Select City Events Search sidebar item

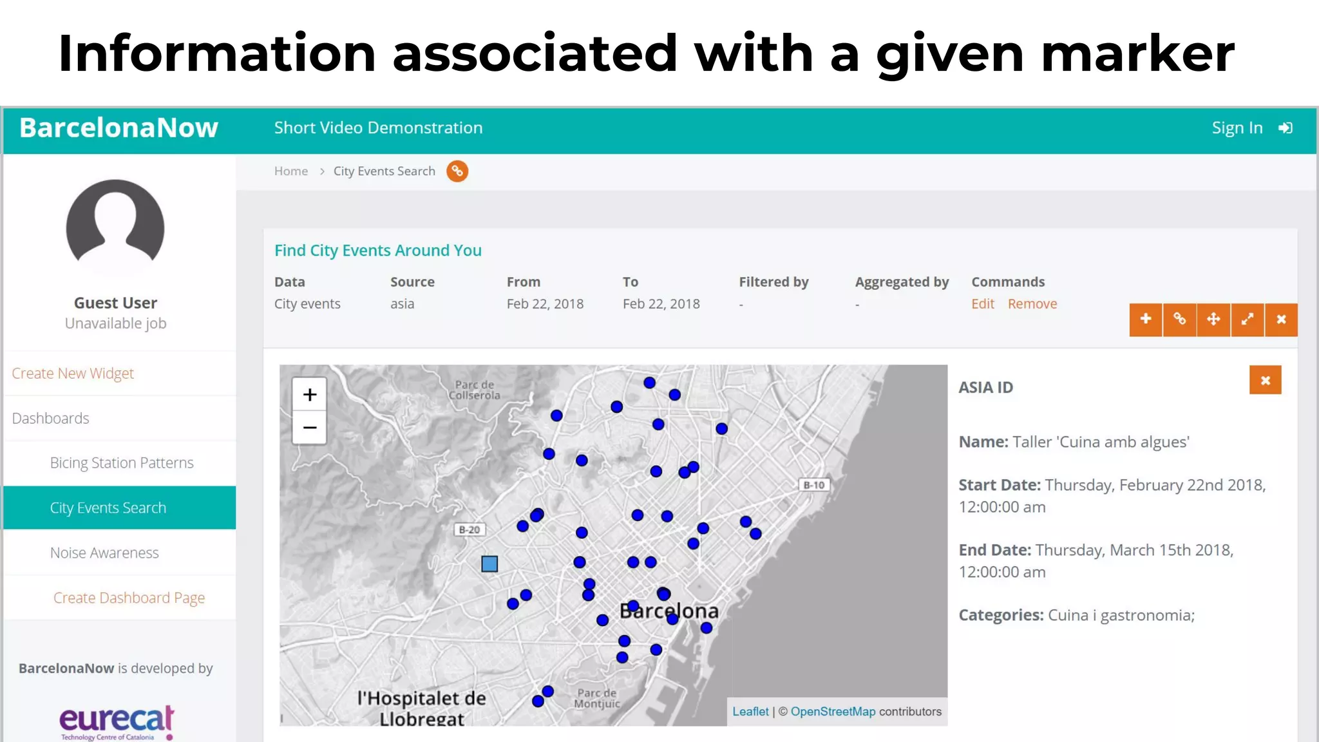[x=108, y=508]
